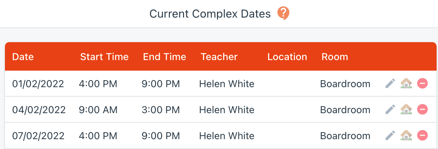Remove the 01/02/2022 date entry
The height and width of the screenshot is (149, 438).
(422, 84)
